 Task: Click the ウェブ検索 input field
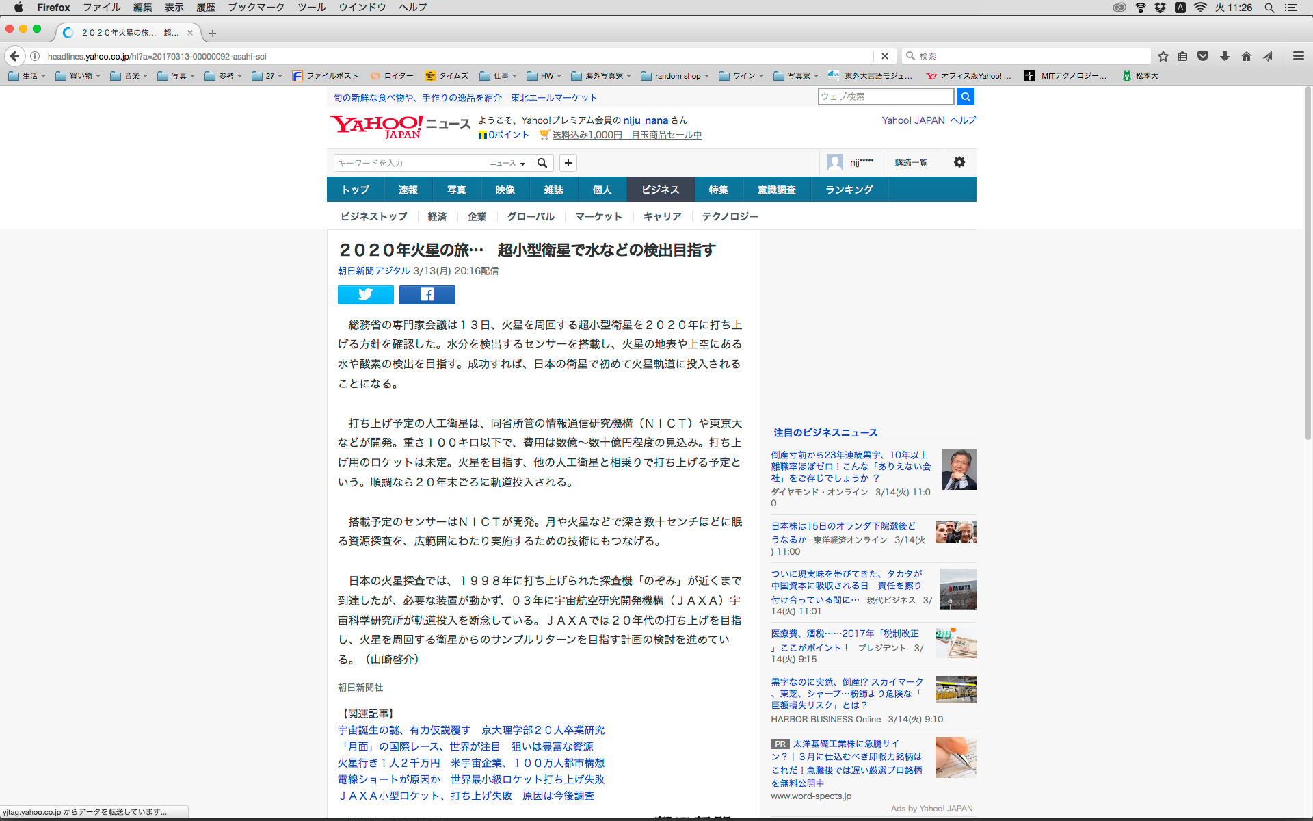tap(885, 96)
